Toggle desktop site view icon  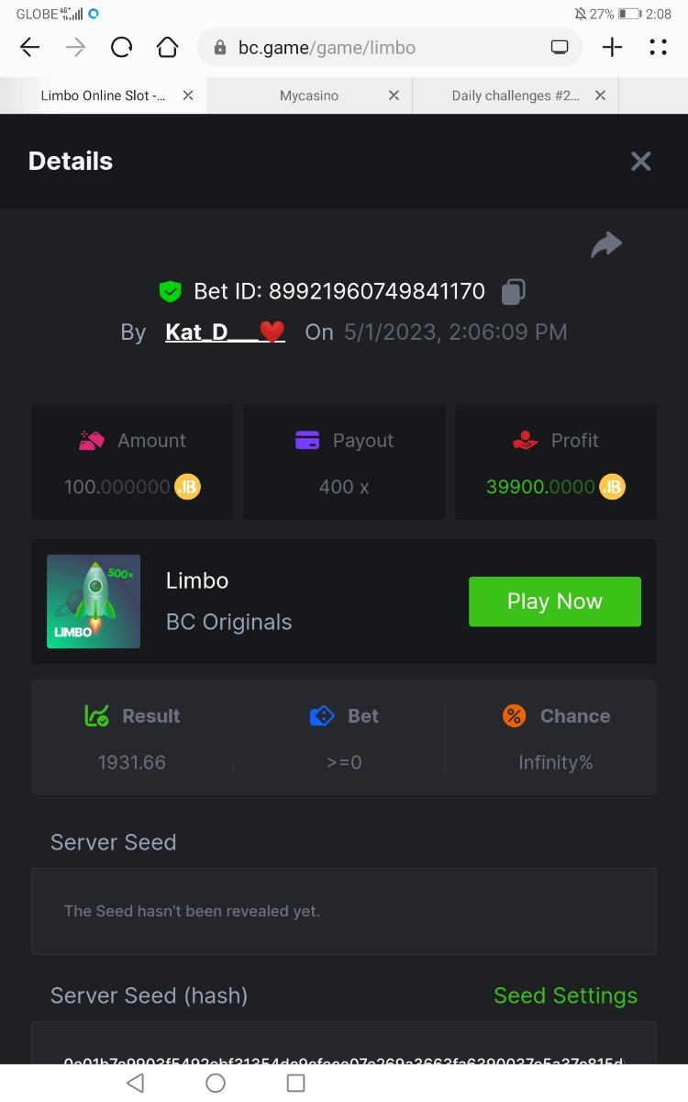pyautogui.click(x=560, y=48)
